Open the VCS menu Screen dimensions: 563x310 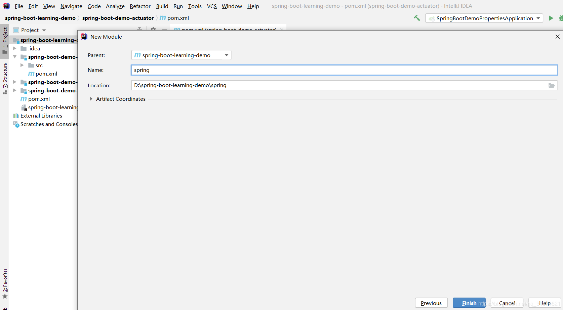pos(212,6)
